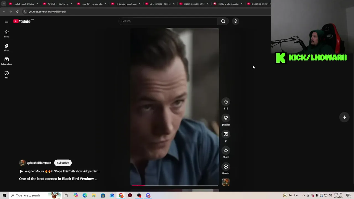Open the Discord taskbar icon
Viewport: 354px width, 199px height.
tap(148, 195)
